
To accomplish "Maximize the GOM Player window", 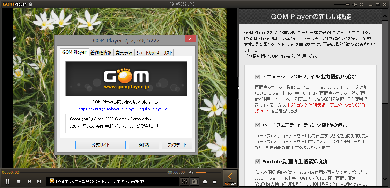I will tap(377, 5).
